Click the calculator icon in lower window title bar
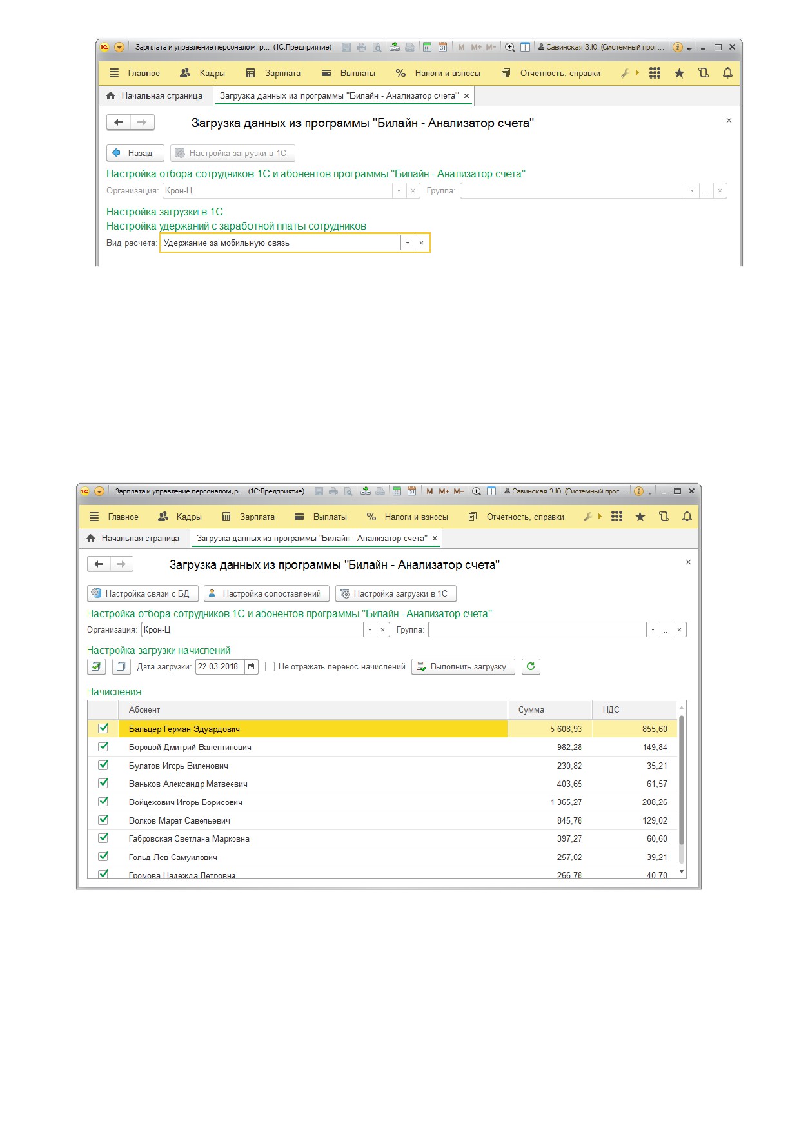 pos(397,491)
